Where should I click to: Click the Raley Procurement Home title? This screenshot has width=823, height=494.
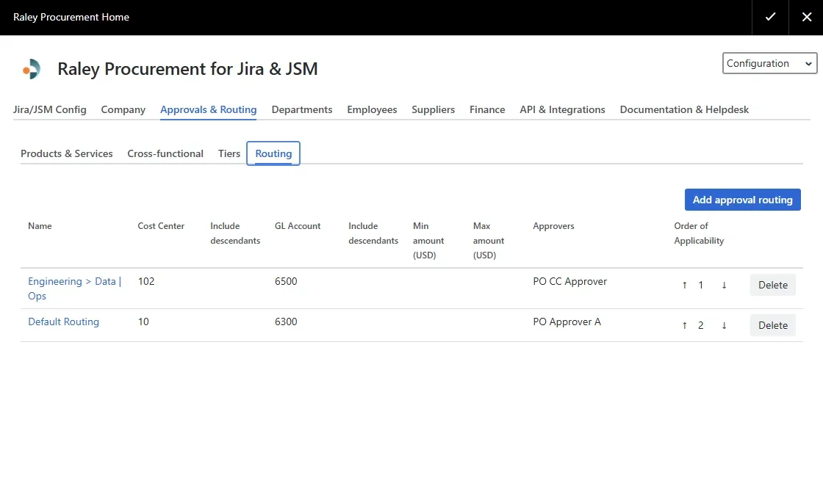pos(71,18)
